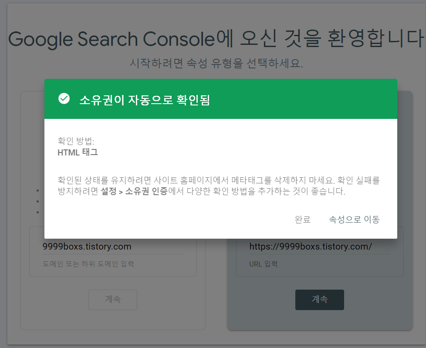Screen dimensions: 426x348
Task: Click the URL field containing https://9999boxs.tistory.com/
Action: [x=320, y=247]
